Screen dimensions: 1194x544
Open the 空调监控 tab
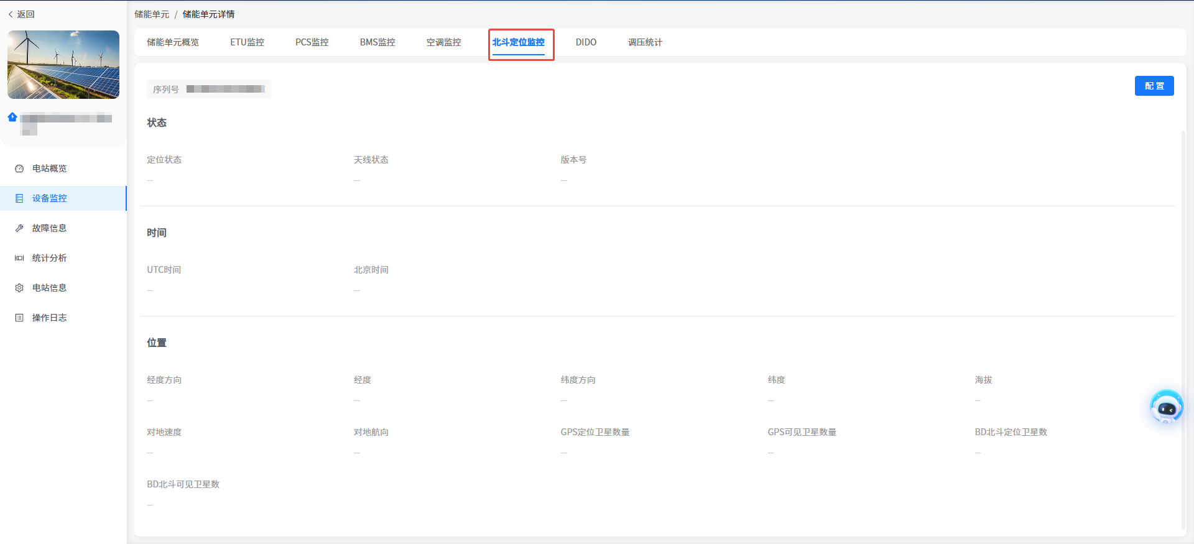click(443, 42)
